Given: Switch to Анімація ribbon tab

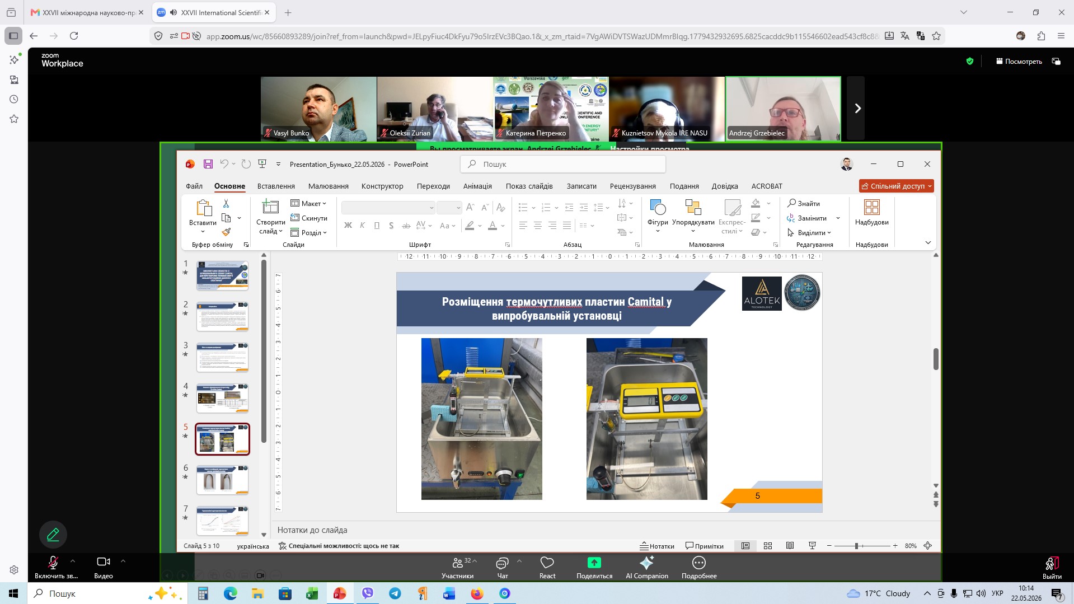Looking at the screenshot, I should pyautogui.click(x=477, y=186).
